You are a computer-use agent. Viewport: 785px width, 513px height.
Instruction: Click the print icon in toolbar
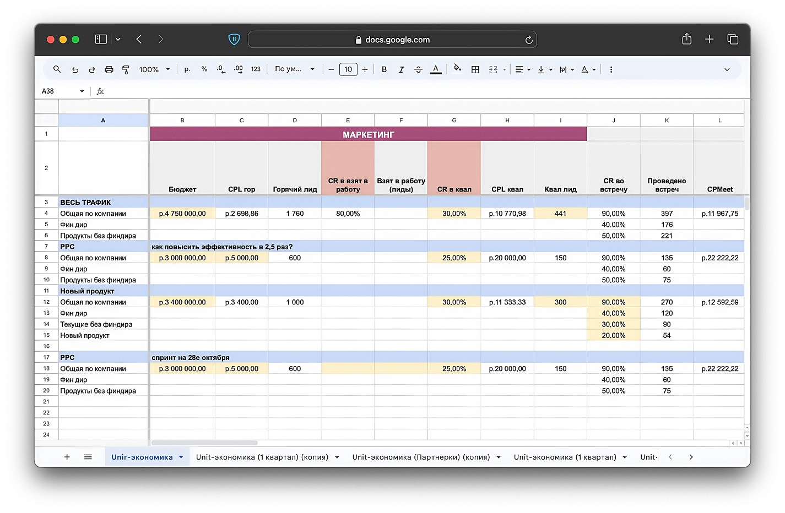point(109,69)
